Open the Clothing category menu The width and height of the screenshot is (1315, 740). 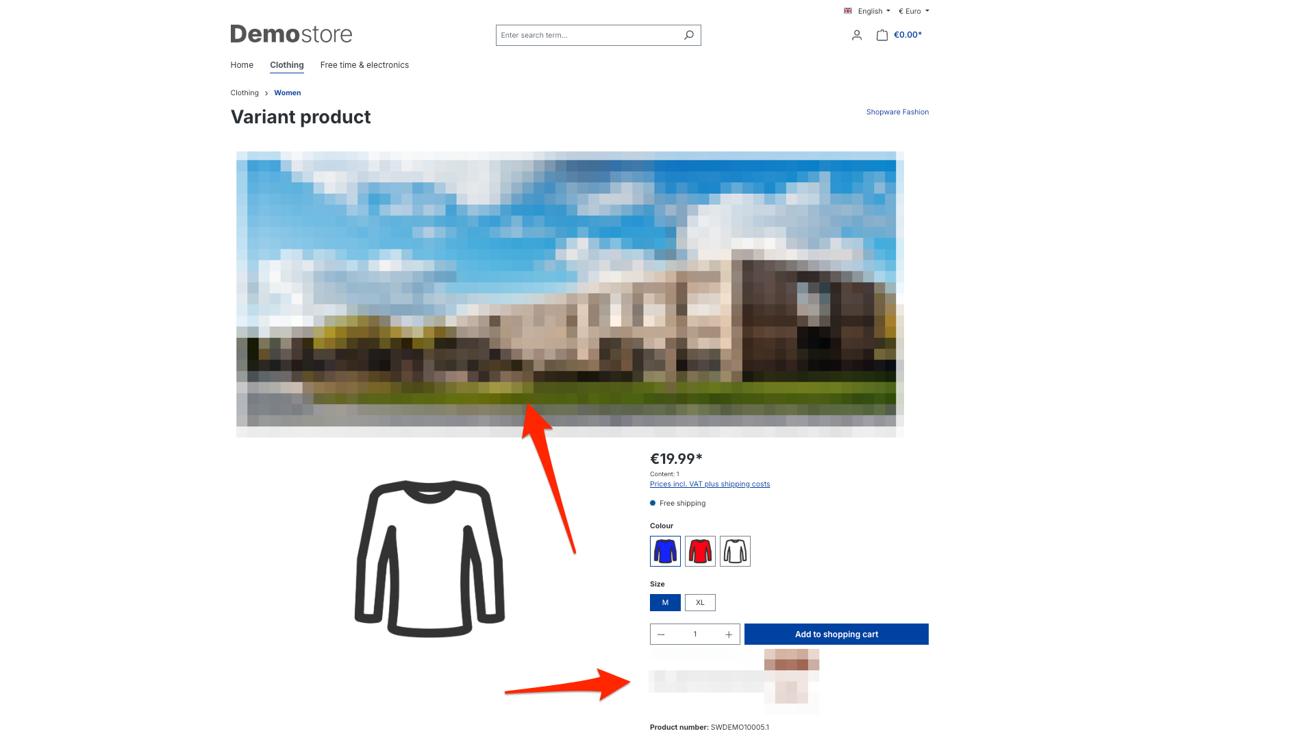(x=286, y=64)
